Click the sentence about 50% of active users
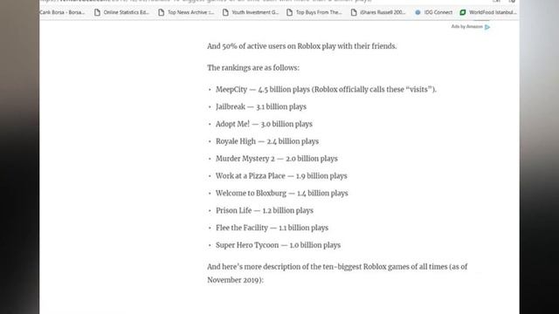Viewport: 559px width, 314px height. [301, 46]
